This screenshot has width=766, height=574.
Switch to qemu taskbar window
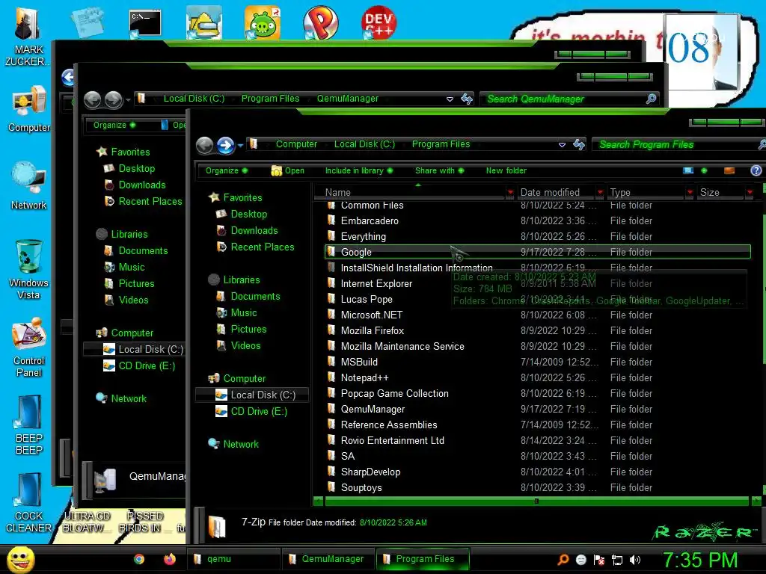[x=233, y=559]
